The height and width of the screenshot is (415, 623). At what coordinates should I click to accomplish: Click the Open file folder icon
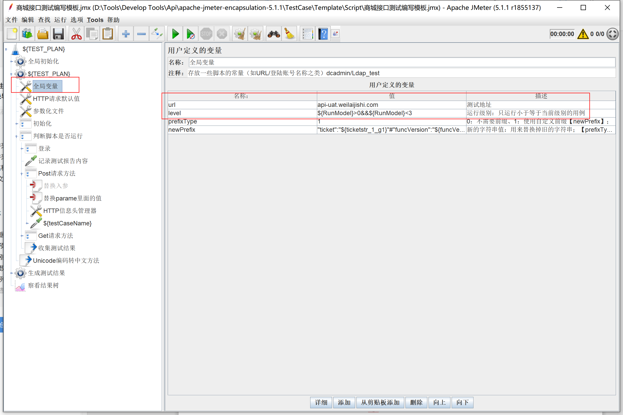pyautogui.click(x=43, y=34)
